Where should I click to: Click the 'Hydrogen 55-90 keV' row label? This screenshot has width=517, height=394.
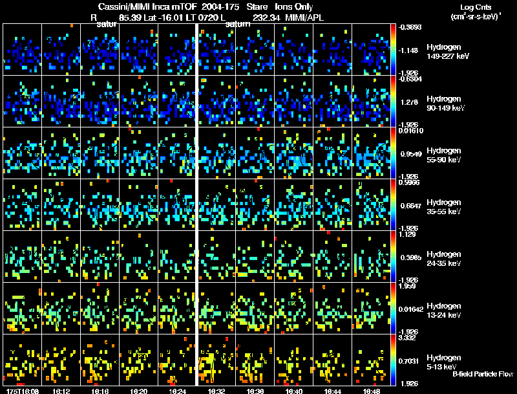(x=444, y=155)
